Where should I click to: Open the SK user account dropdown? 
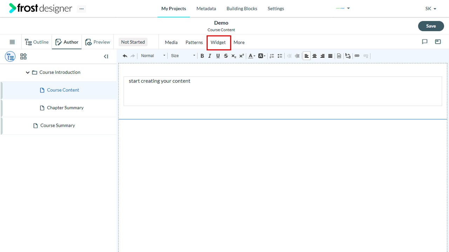431,8
